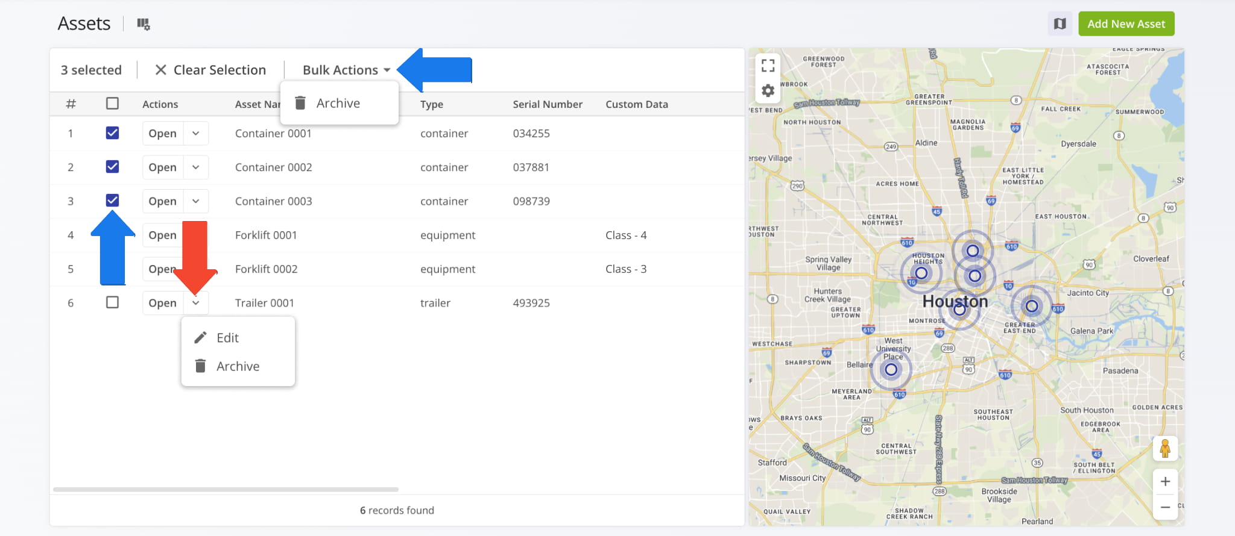
Task: Click the Add New Asset button
Action: [x=1126, y=24]
